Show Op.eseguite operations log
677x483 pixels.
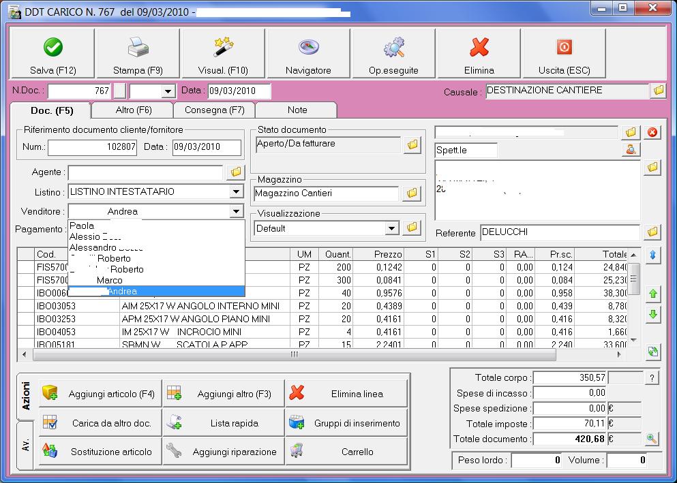tap(393, 54)
